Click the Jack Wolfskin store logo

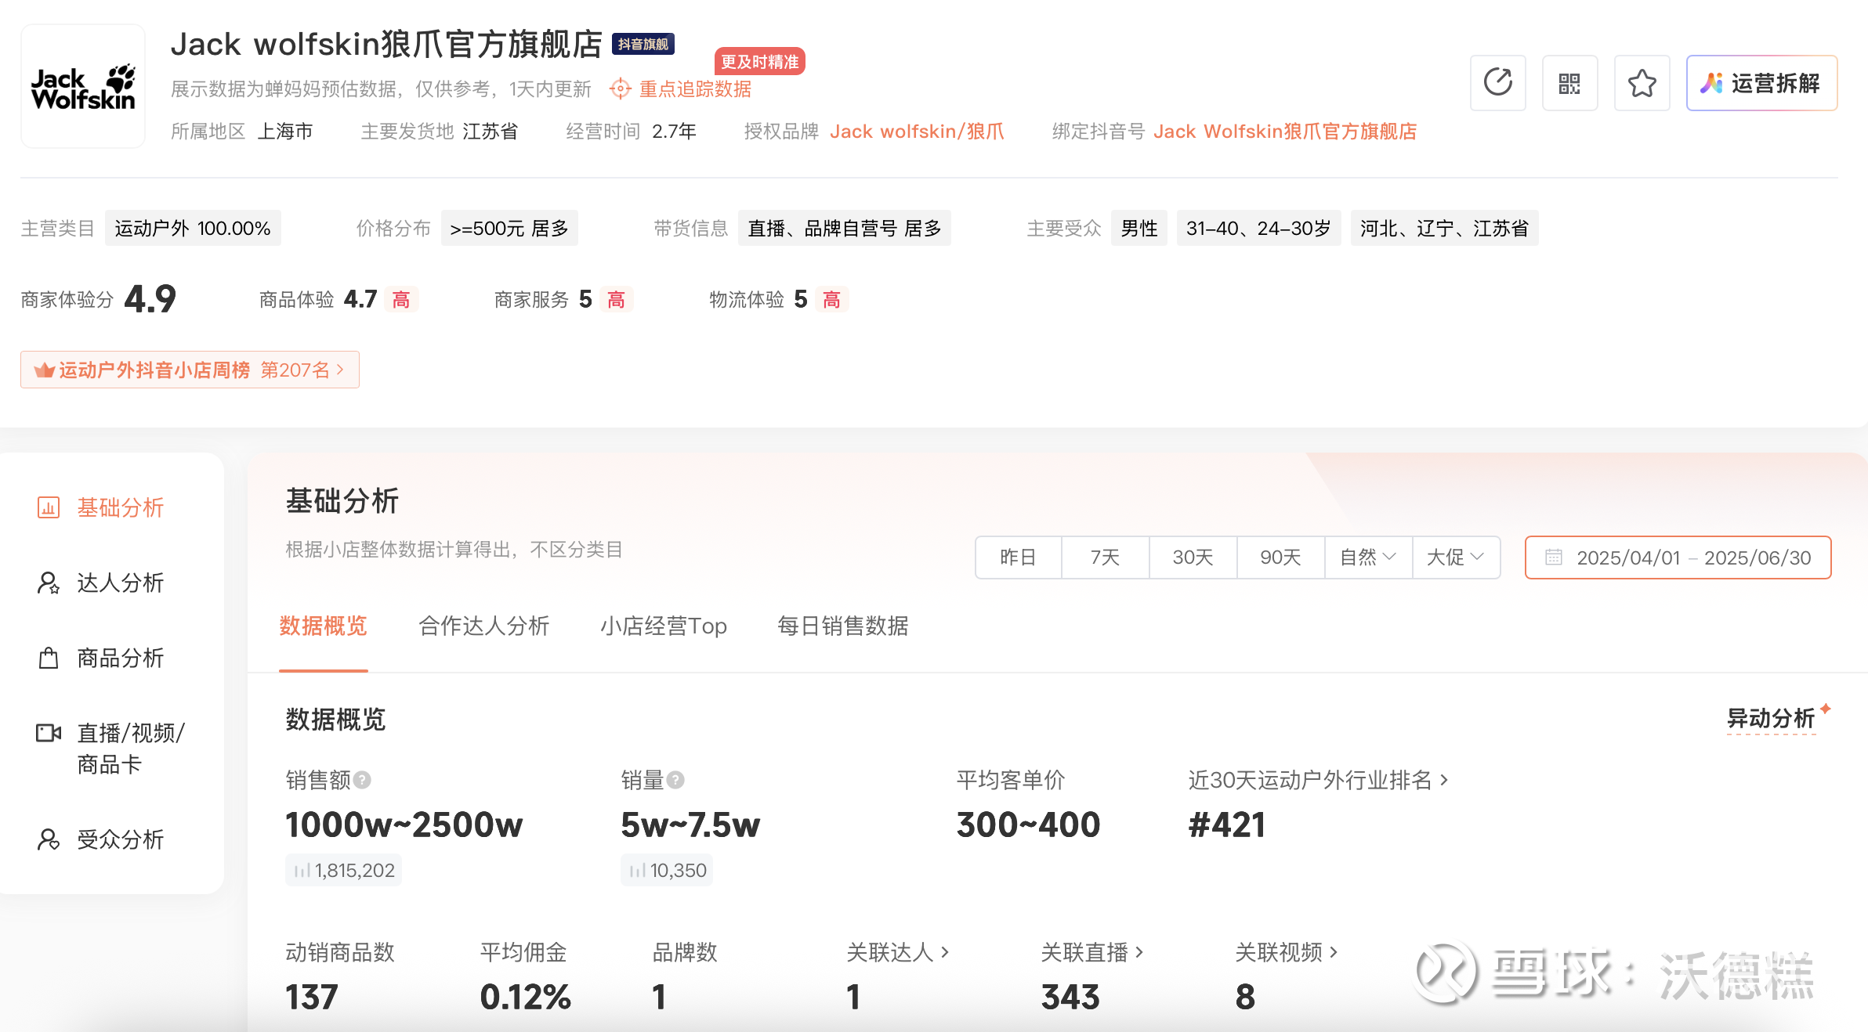(83, 86)
